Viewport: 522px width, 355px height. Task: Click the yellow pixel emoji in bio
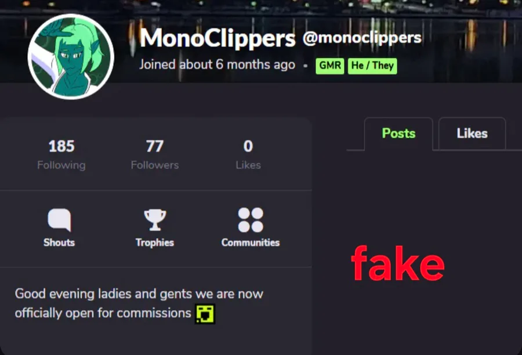205,314
